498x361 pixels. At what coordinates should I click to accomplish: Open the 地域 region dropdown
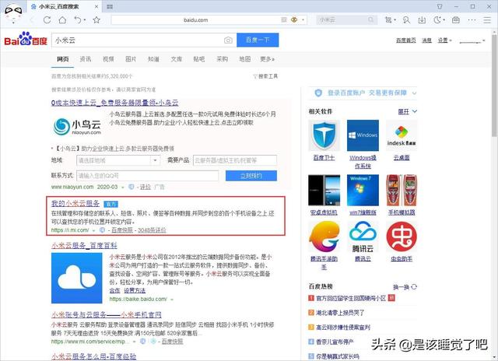[x=118, y=160]
